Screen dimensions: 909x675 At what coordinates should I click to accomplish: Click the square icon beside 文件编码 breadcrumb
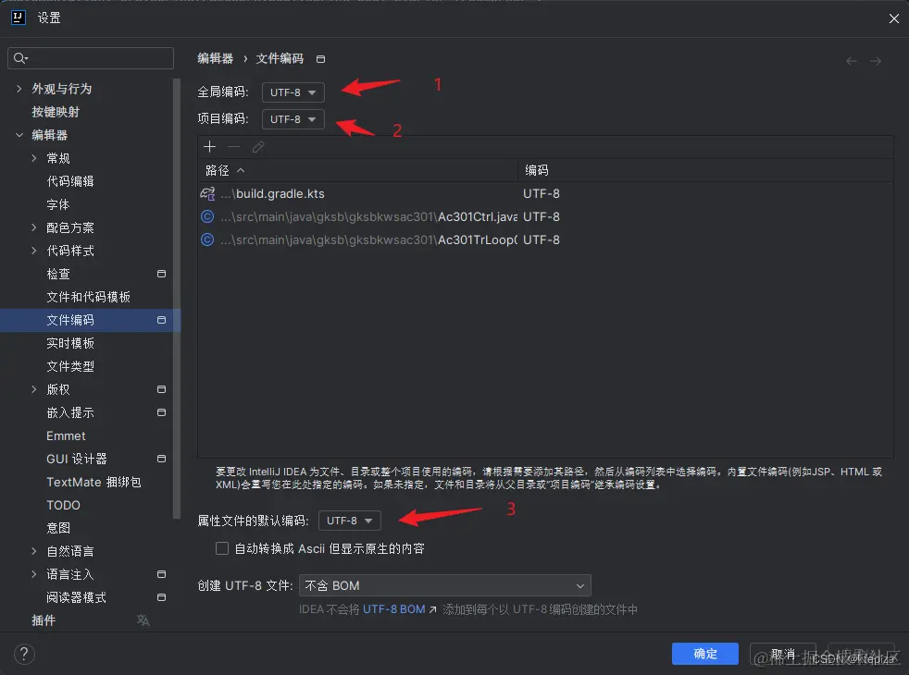320,57
